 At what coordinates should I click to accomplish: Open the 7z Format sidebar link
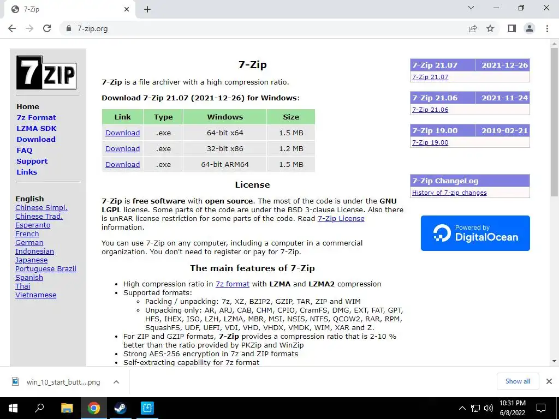36,118
